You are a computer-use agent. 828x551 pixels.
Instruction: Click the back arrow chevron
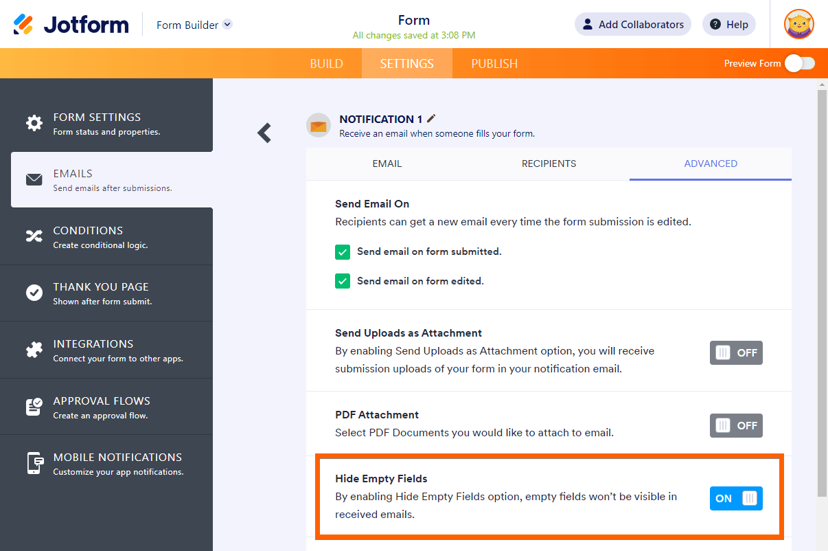[x=264, y=133]
